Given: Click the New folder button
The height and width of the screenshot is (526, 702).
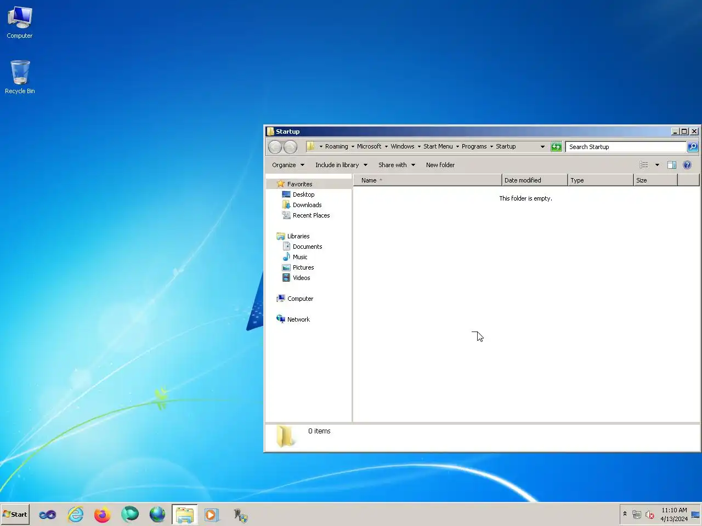Looking at the screenshot, I should (x=440, y=165).
